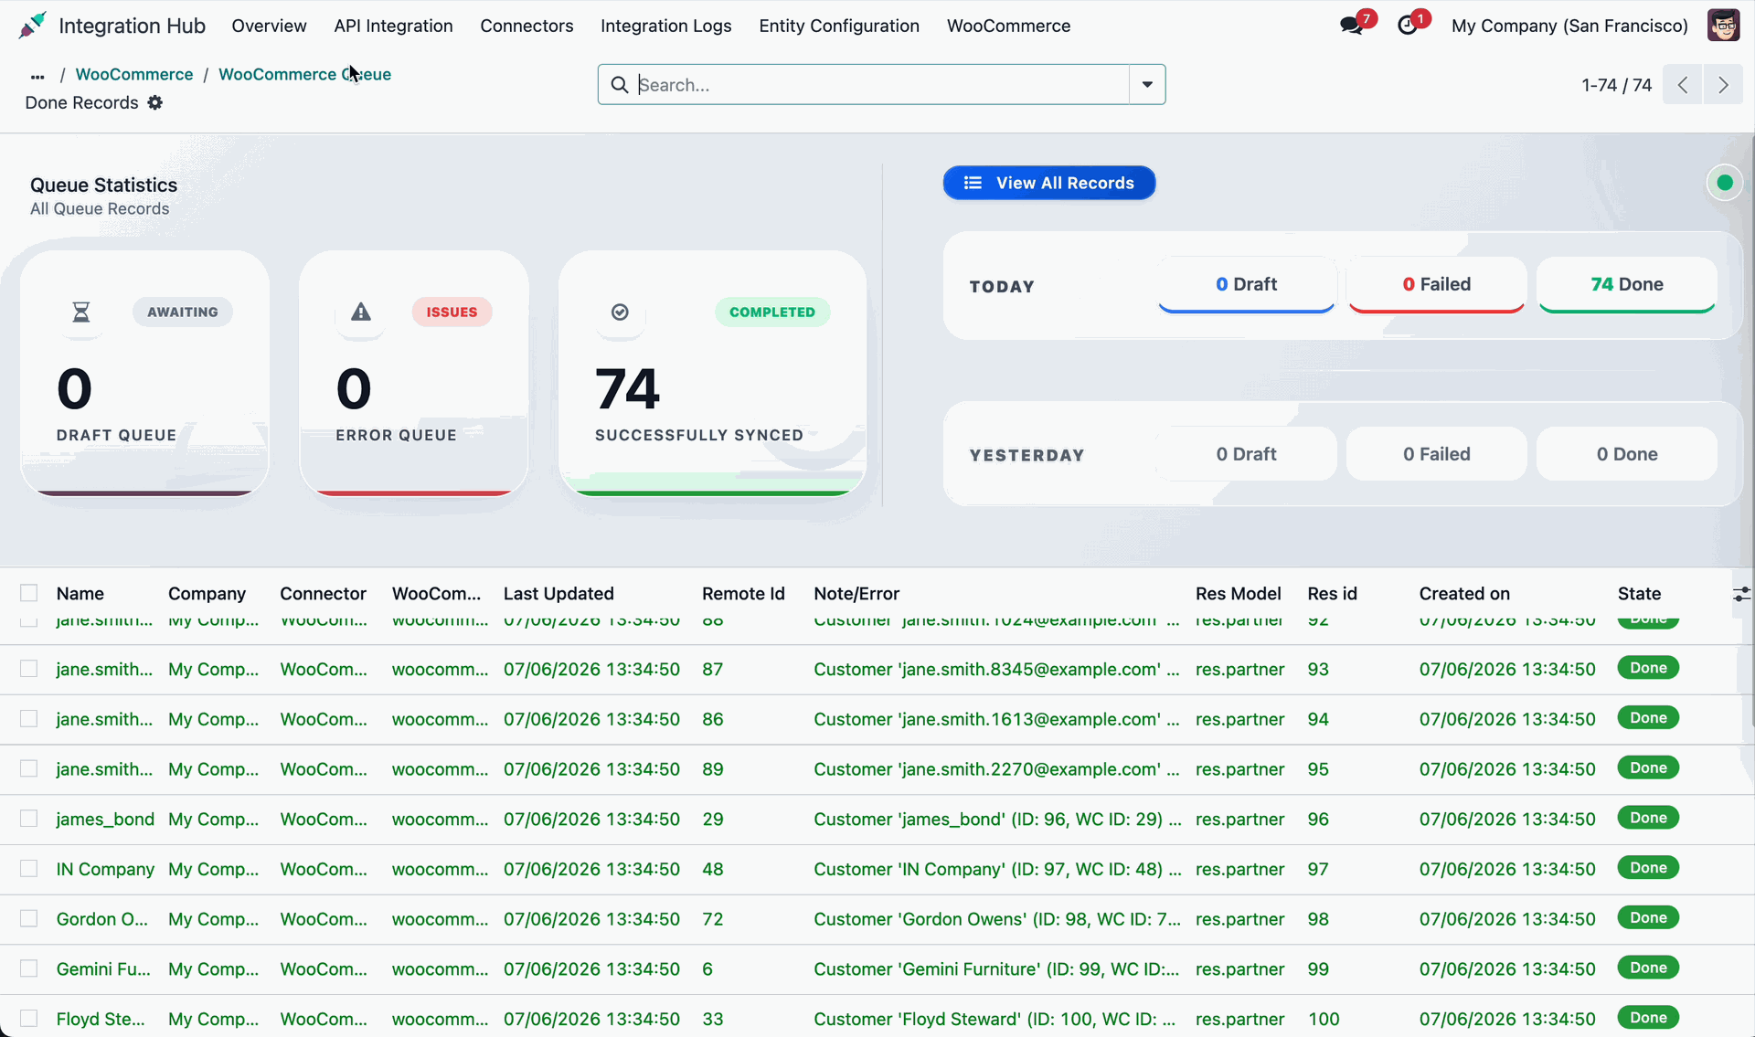Open the chat messages icon with badge 7

coord(1352,26)
